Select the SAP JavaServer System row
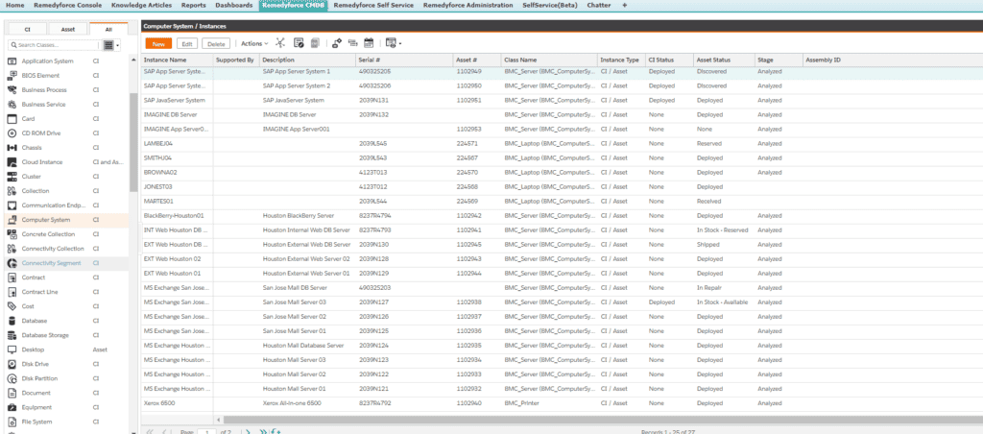Image resolution: width=983 pixels, height=434 pixels. [x=562, y=101]
